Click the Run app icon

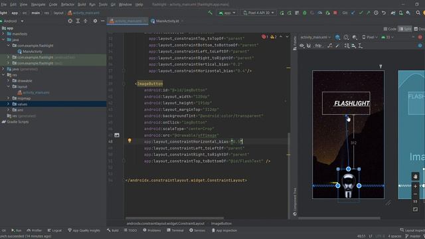pos(282,13)
